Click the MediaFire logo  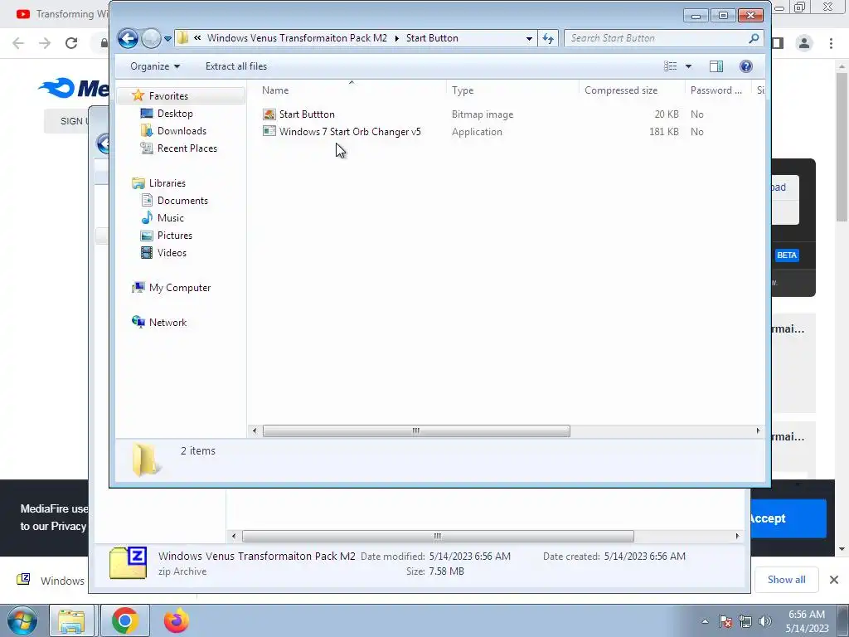click(74, 88)
